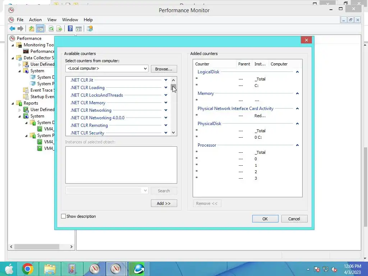Click the gray Forward arrow in toolbar

tap(20, 29)
